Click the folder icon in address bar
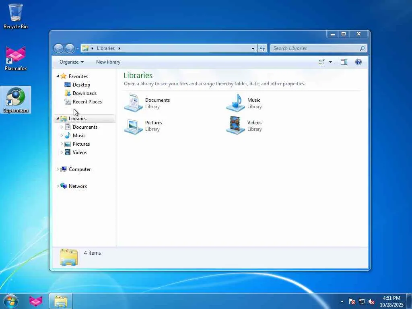412x309 pixels. (85, 48)
